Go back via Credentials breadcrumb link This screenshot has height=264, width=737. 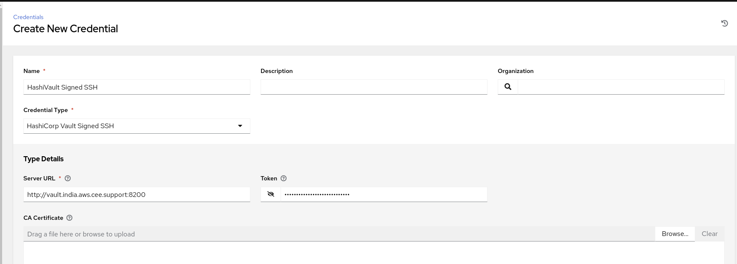point(28,17)
